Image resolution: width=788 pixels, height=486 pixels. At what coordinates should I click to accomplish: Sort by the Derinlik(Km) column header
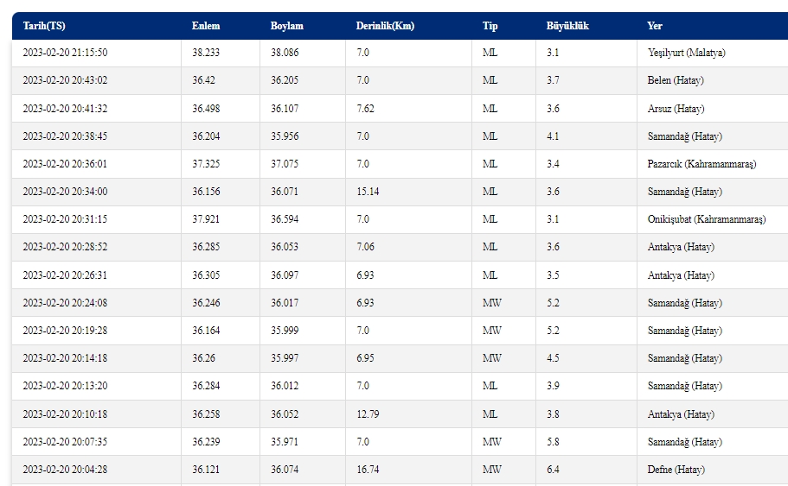[385, 26]
